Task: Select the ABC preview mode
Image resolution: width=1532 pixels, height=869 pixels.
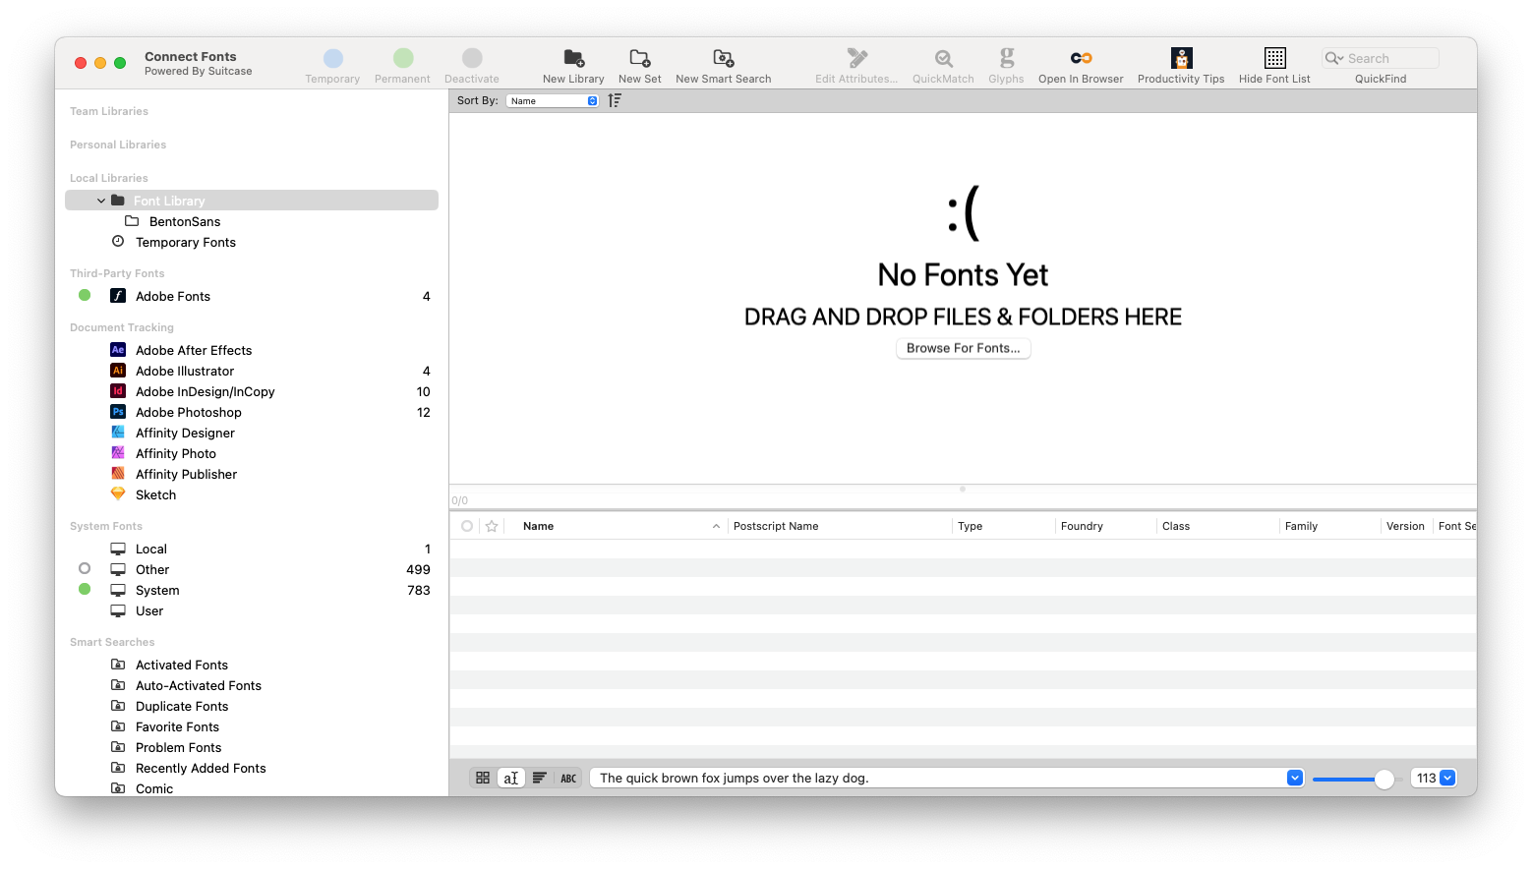Action: click(x=568, y=778)
